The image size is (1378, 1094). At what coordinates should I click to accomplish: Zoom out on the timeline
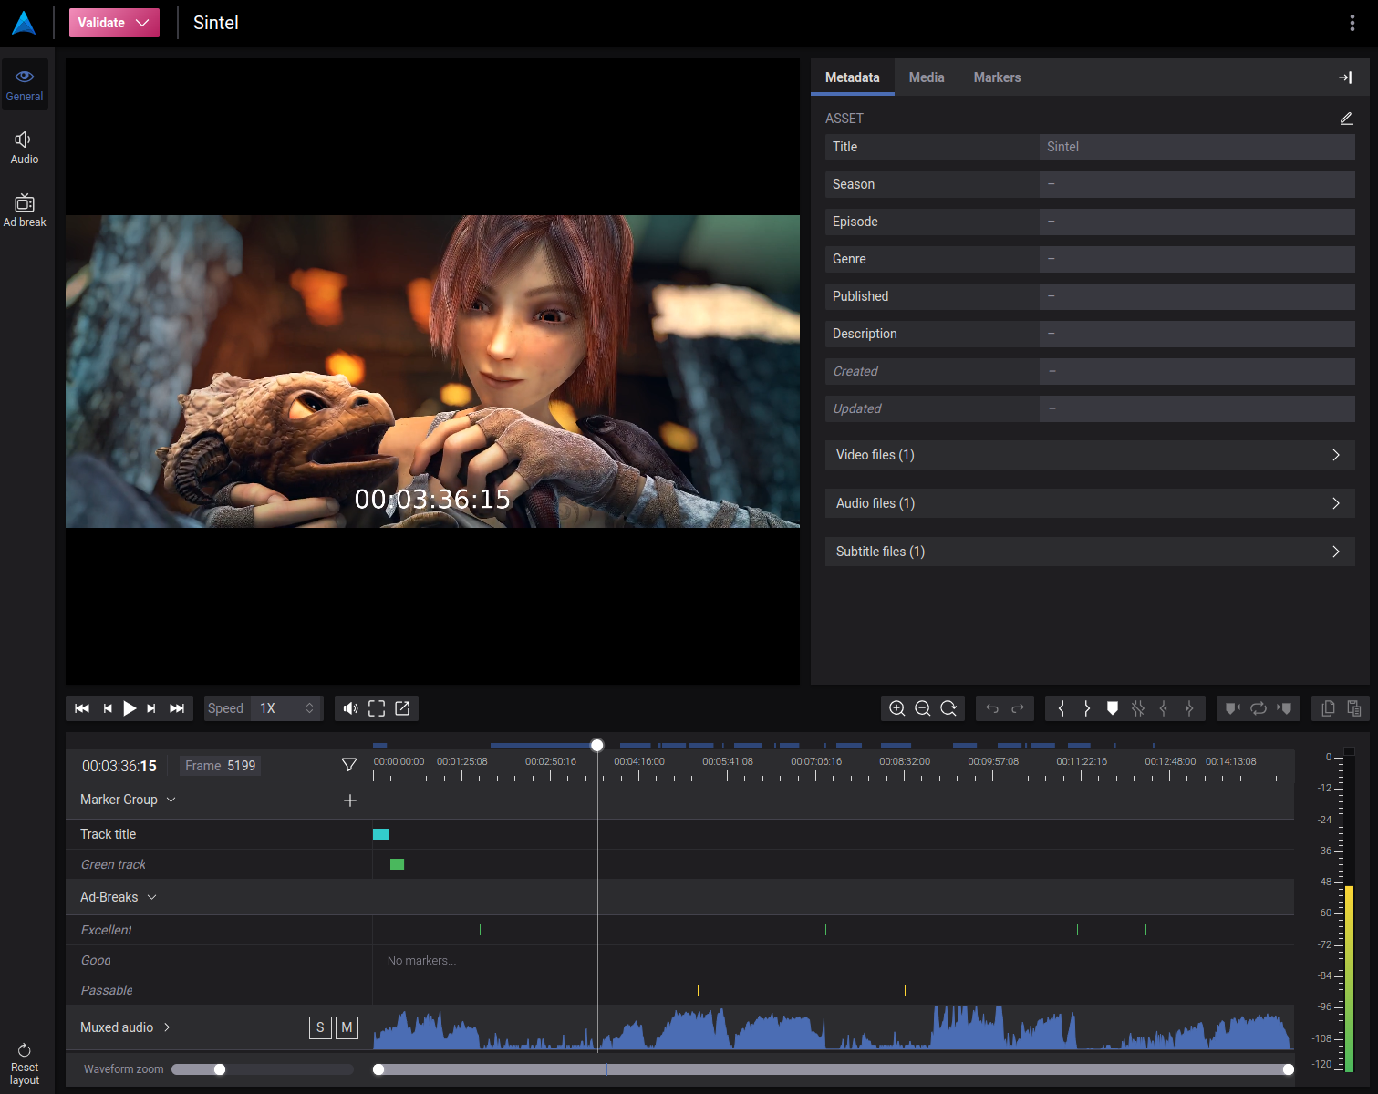[x=923, y=708]
